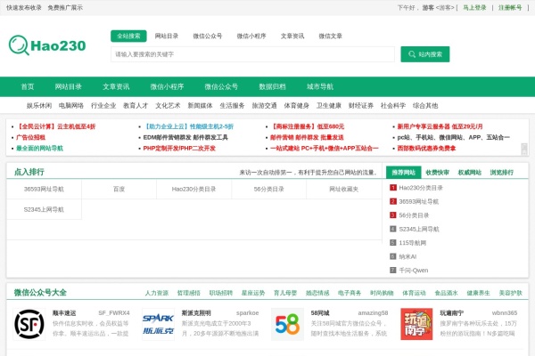Open the Spark 斯派克 logo thumbnail

pos(159,324)
